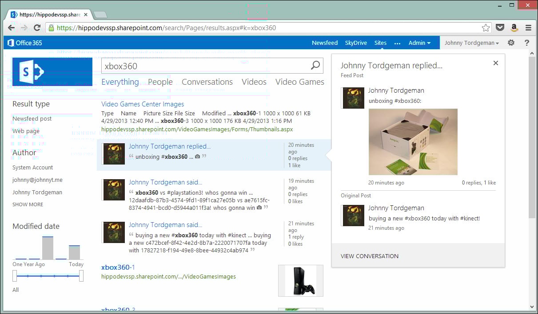Screen dimensions: 538x314
Task: Open the settings gear in Office 365 bar
Action: [511, 43]
